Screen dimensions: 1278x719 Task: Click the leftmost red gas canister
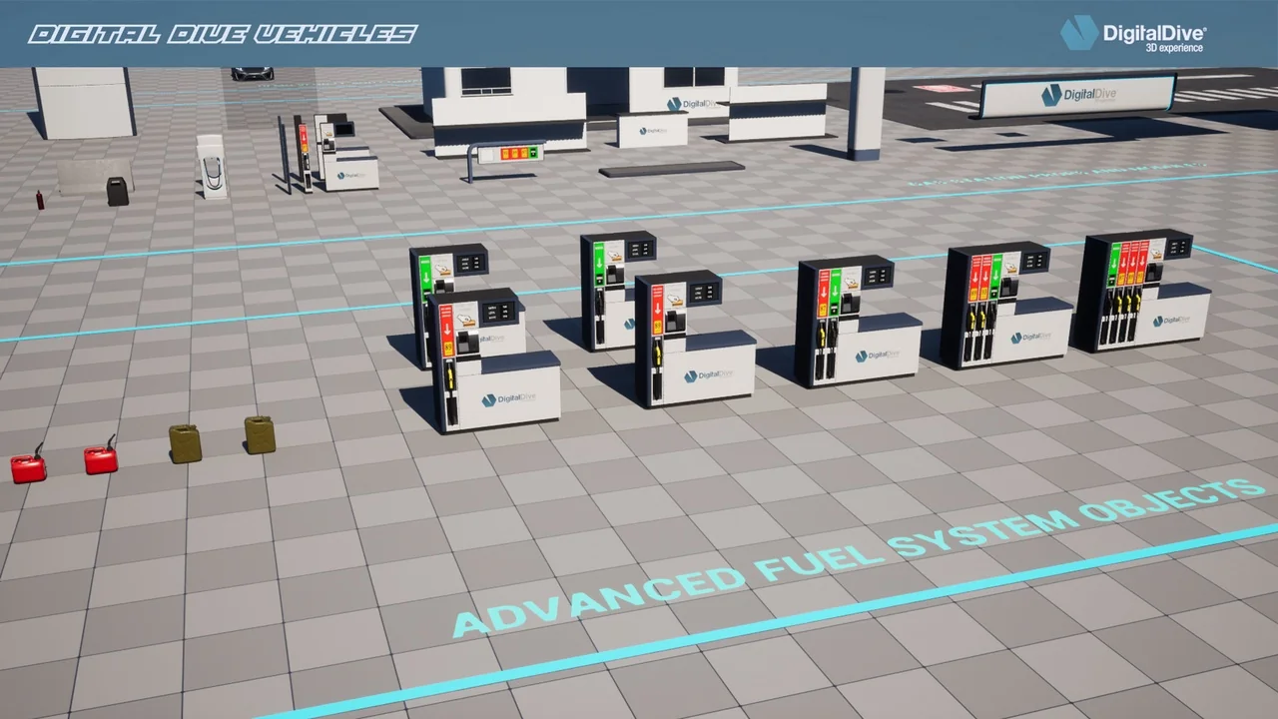point(26,465)
